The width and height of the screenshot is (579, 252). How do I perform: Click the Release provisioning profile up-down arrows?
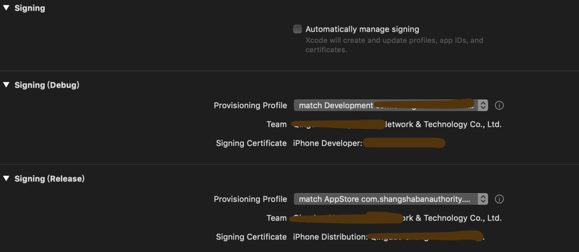tap(483, 199)
